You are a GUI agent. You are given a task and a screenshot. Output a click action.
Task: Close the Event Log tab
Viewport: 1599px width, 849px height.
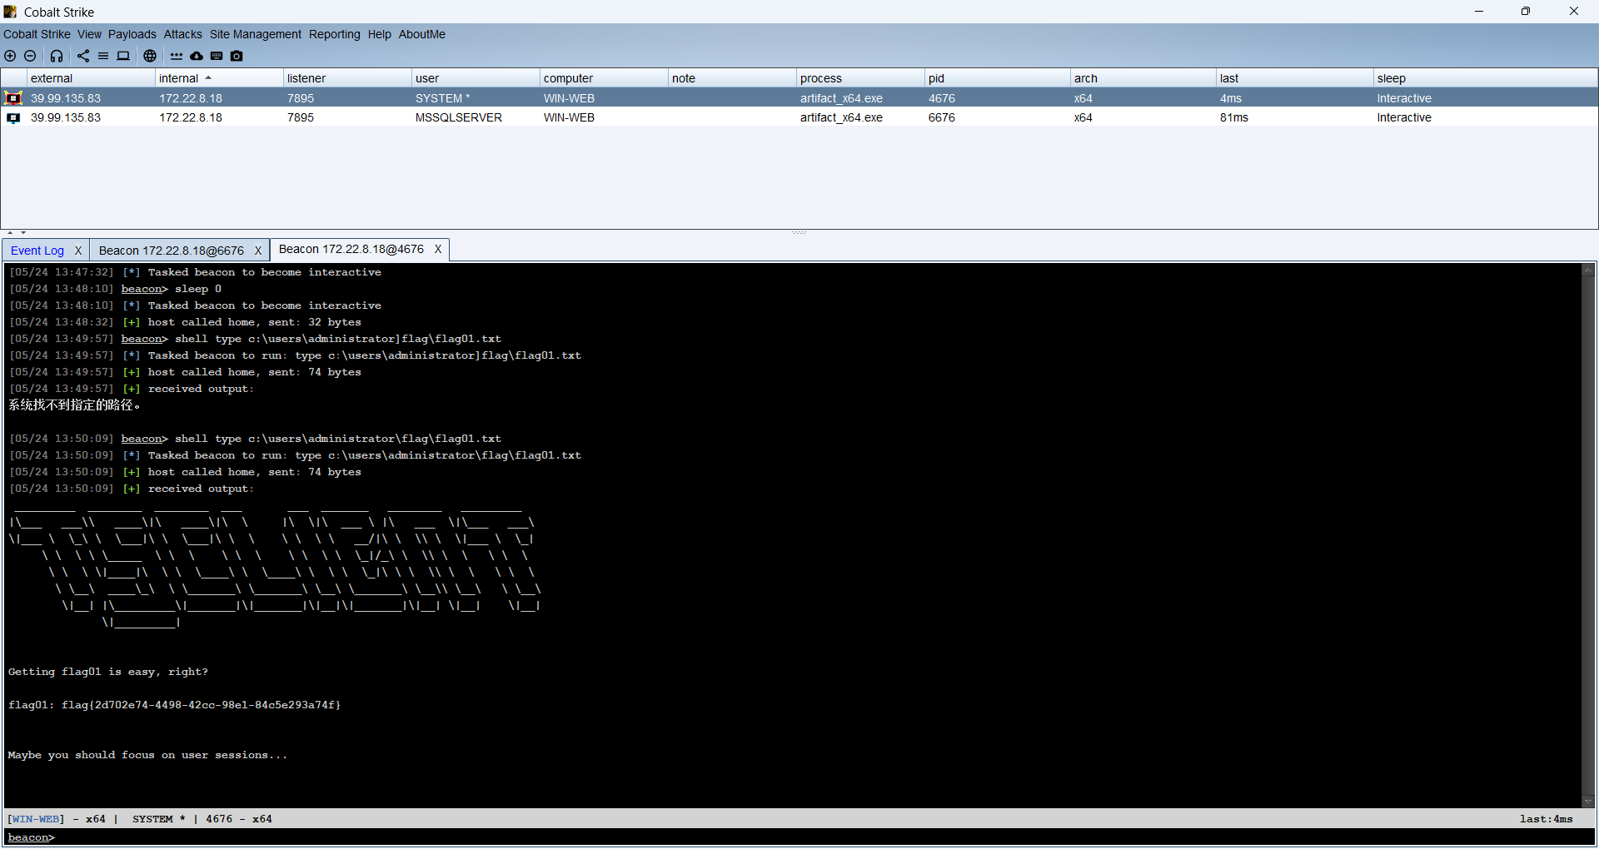[x=78, y=251]
